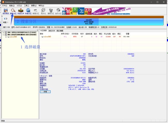
Task: Go to previous disk with left arrow
Action: click(x=5, y=19)
